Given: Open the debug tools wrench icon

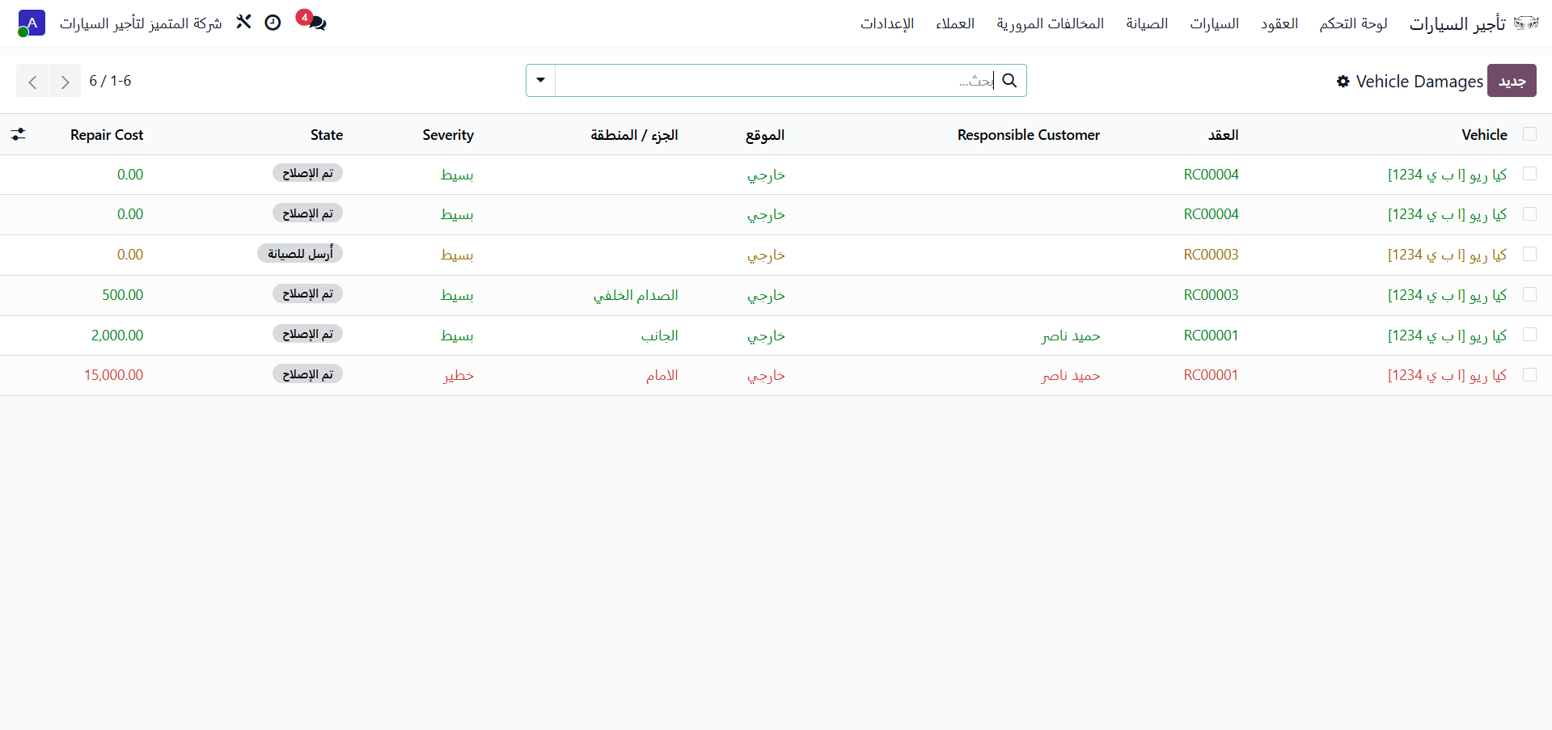Looking at the screenshot, I should pos(243,22).
